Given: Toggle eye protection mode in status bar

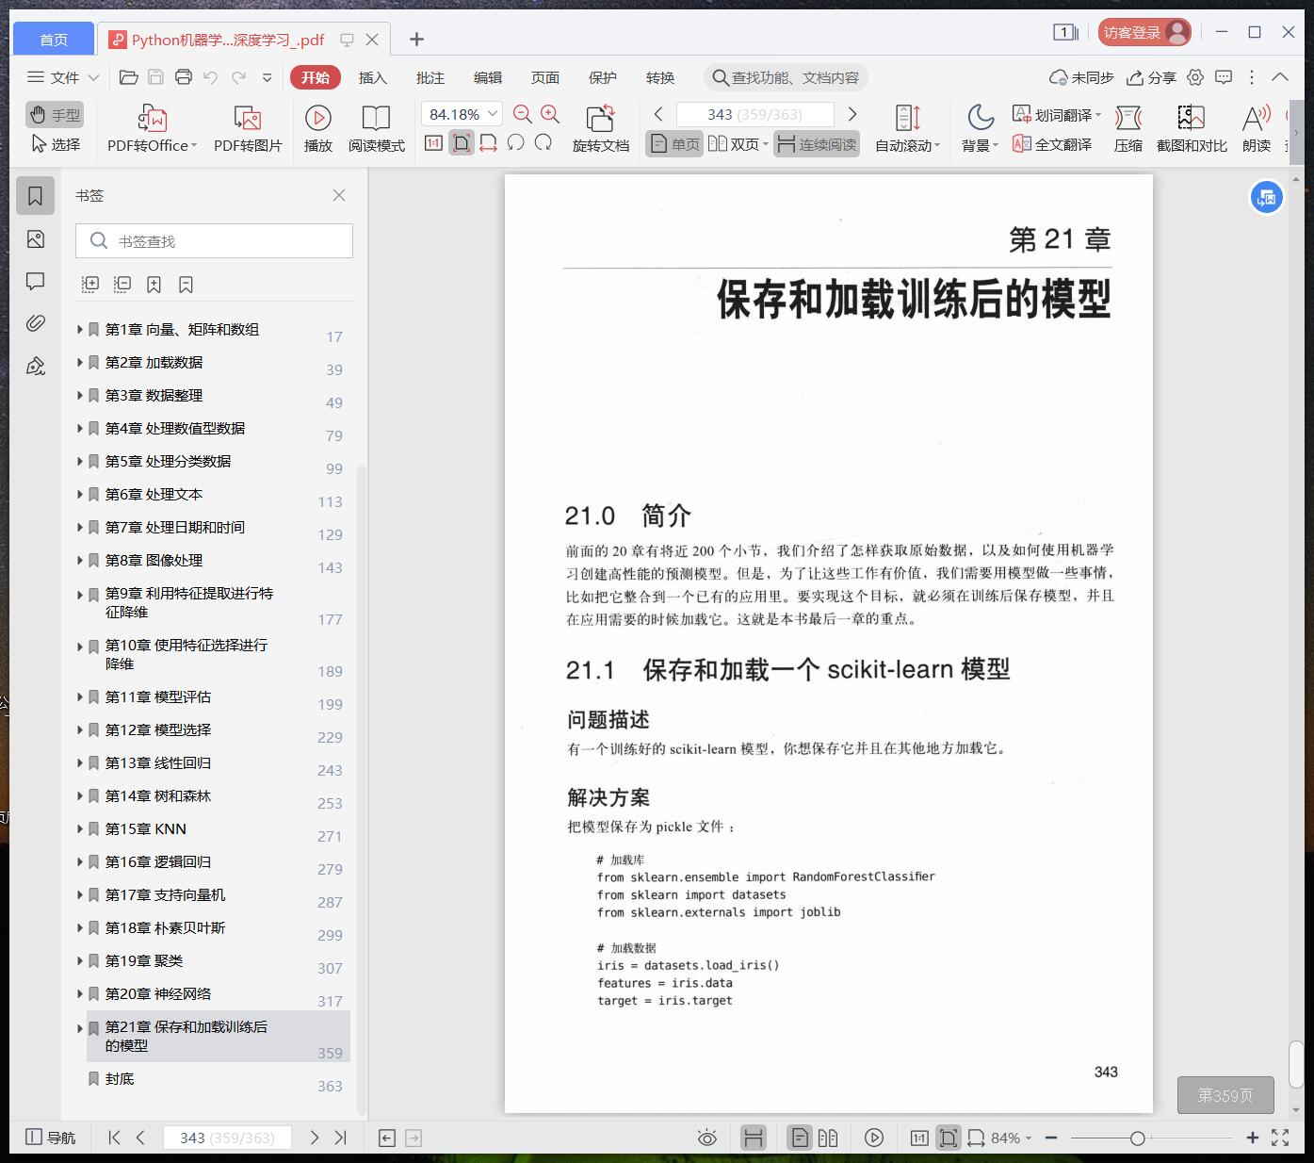Looking at the screenshot, I should 706,1138.
